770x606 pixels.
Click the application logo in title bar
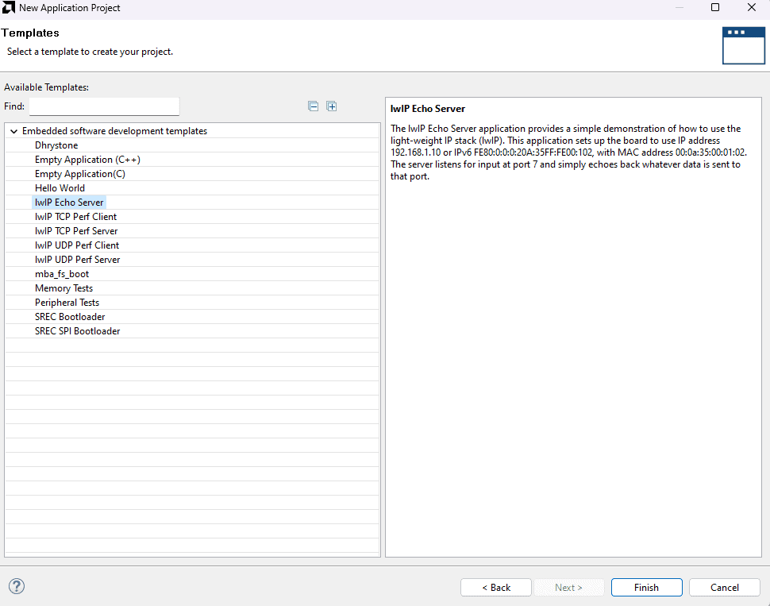(x=10, y=8)
